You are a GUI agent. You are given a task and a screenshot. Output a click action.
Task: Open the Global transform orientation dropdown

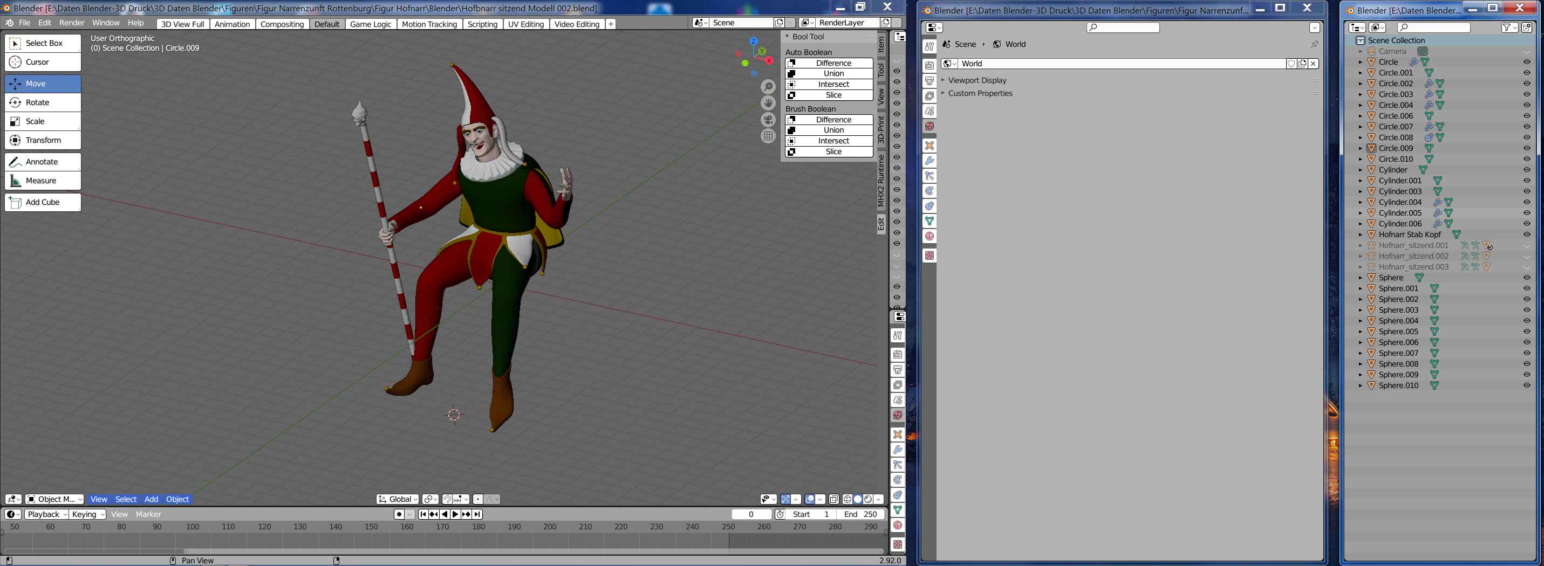point(398,500)
